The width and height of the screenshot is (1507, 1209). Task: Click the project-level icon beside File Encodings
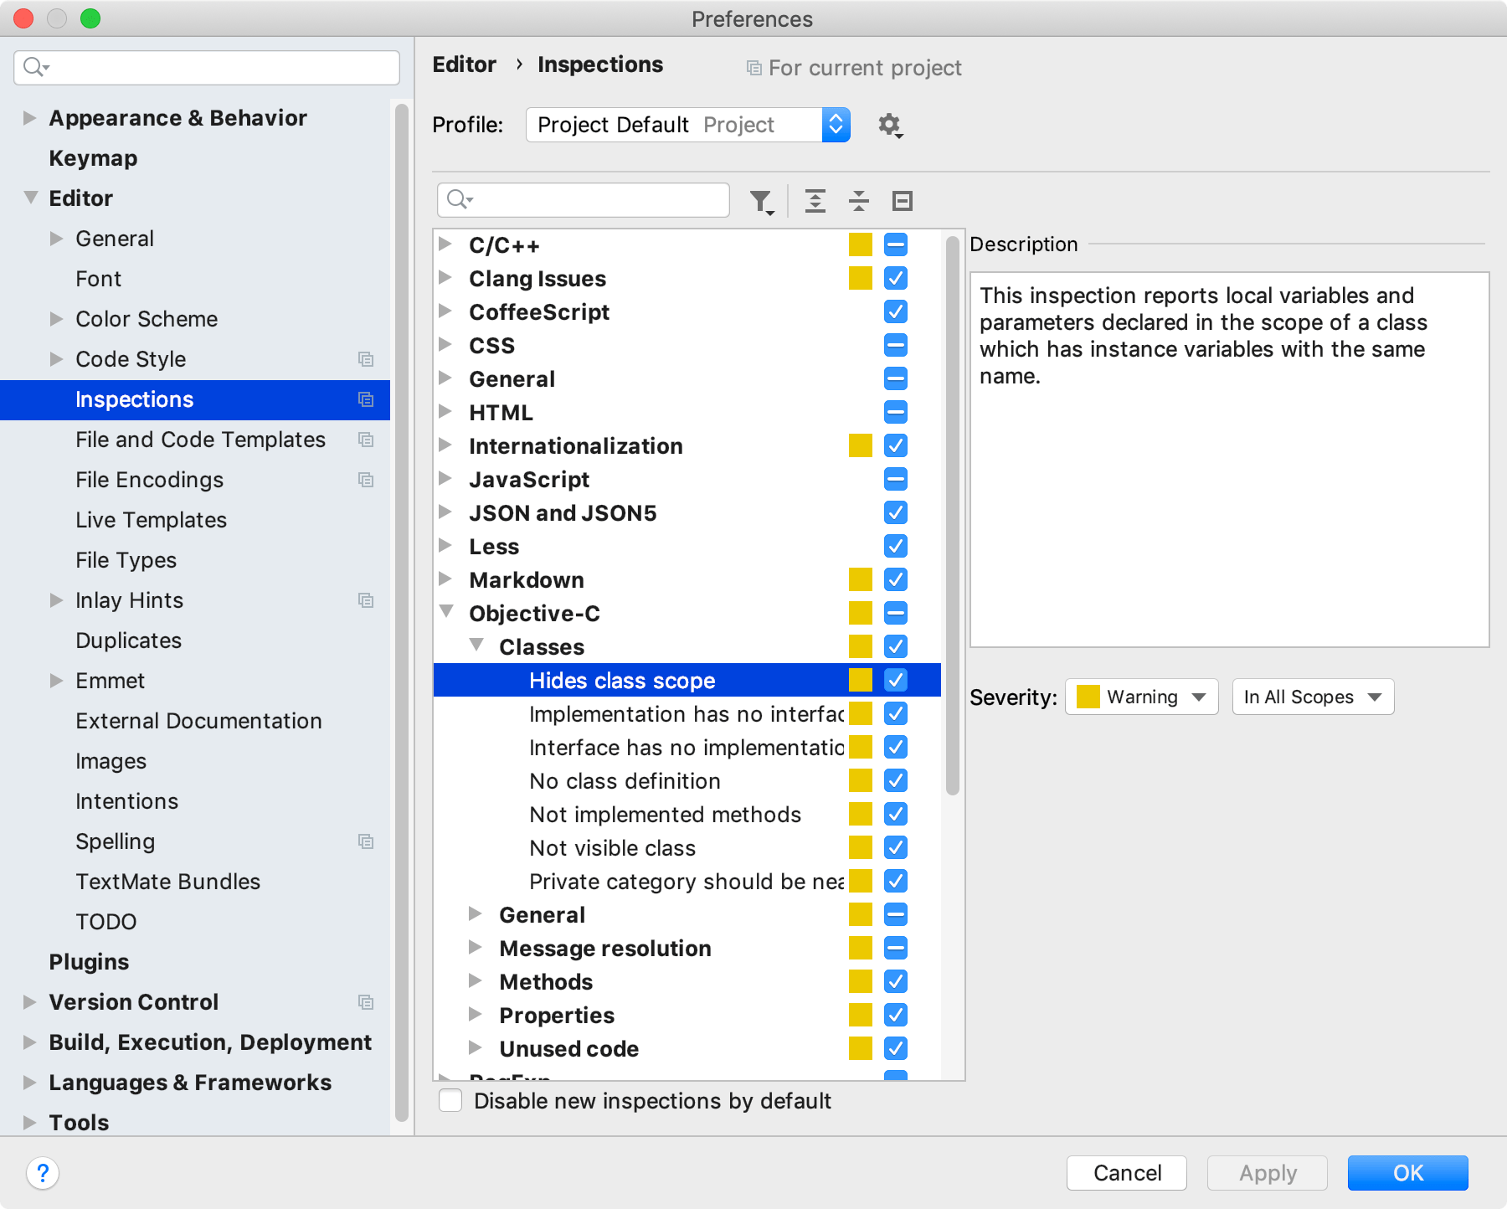click(x=366, y=480)
